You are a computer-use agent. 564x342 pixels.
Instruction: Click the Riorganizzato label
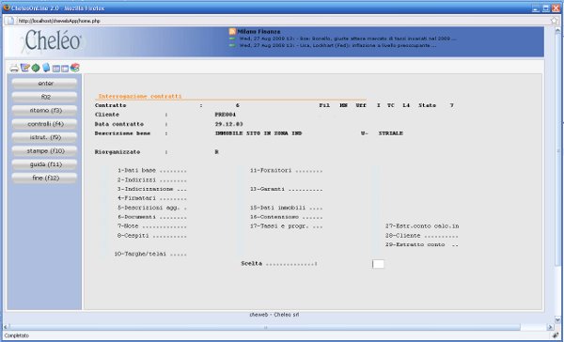pos(117,152)
